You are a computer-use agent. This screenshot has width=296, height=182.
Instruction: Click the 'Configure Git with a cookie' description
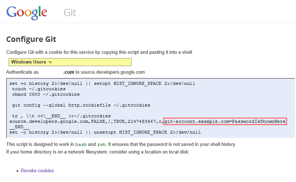click(x=100, y=52)
